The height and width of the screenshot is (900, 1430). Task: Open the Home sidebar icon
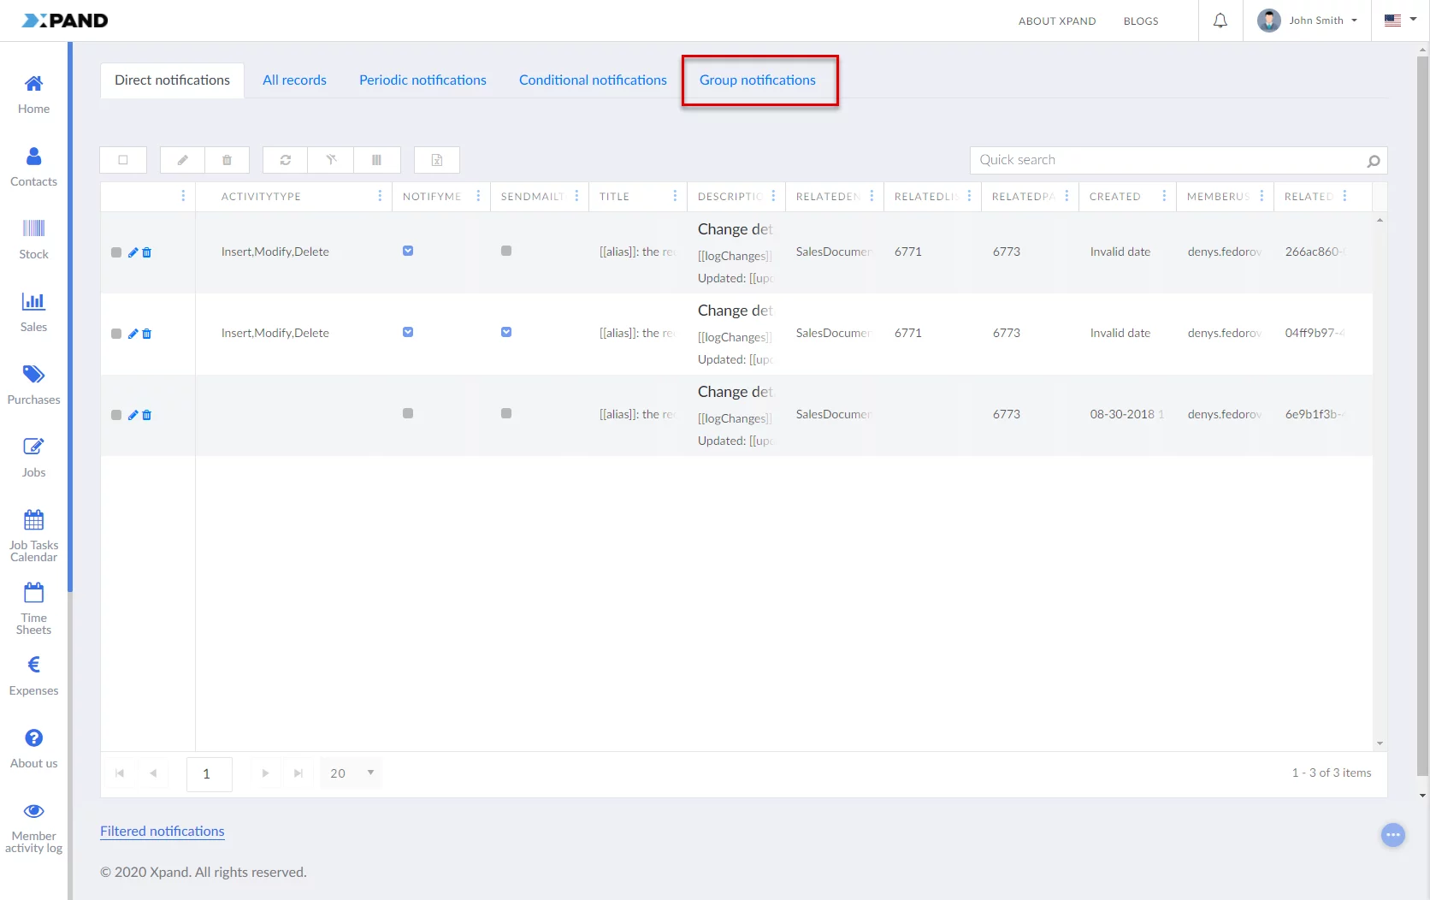click(33, 84)
